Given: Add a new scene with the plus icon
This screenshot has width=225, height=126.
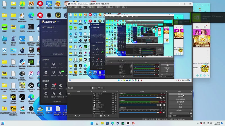Looking at the screenshot, I should click(x=69, y=116).
